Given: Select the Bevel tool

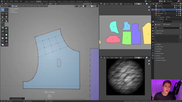Looking at the screenshot, I should 3,31.
